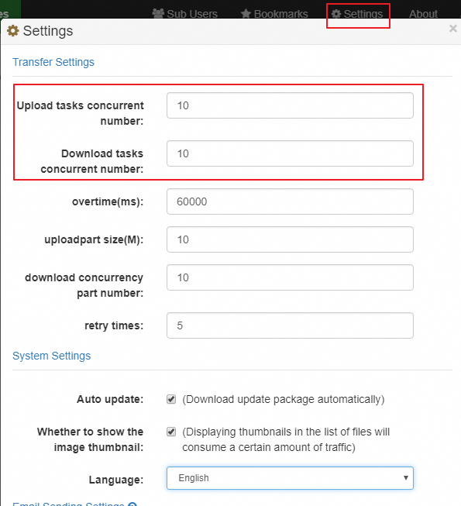Click the Sub Users people icon
The height and width of the screenshot is (506, 461).
(x=158, y=13)
